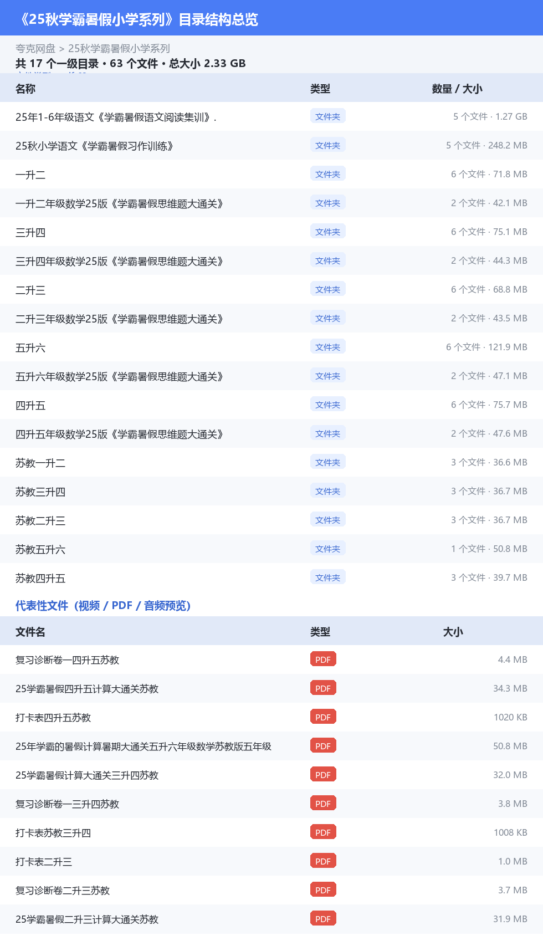Click the file size 31.9 MB

click(x=510, y=919)
